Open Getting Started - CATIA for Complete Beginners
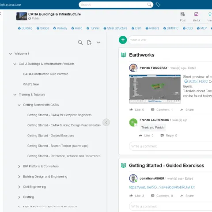The height and width of the screenshot is (212, 212). point(59,115)
